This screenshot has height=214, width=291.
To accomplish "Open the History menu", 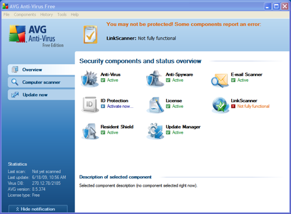I will click(47, 15).
